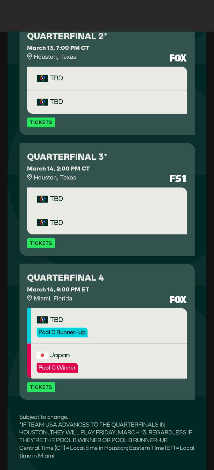Click TBD team logo in Quarterfinal 4
Screen dimensions: 214x470
42,320
